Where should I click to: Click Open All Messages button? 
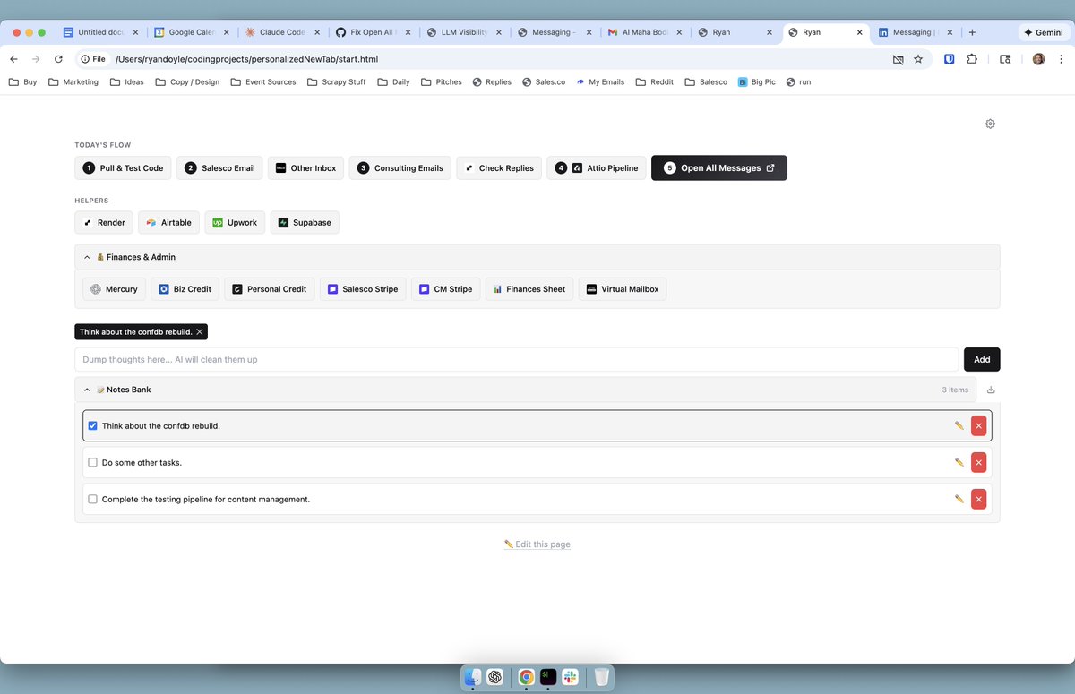[718, 167]
